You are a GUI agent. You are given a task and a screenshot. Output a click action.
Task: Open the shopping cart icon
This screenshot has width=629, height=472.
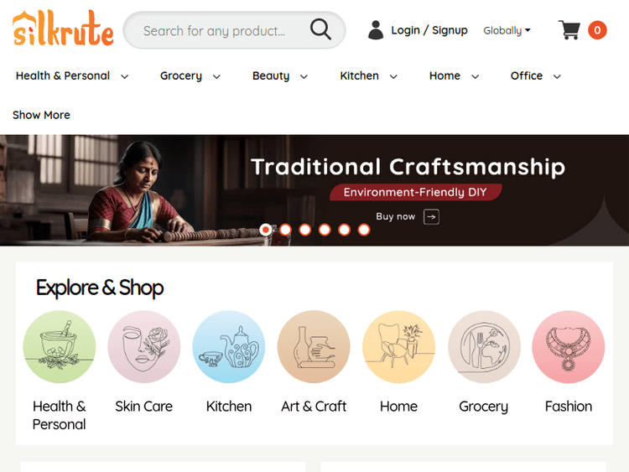coord(569,30)
